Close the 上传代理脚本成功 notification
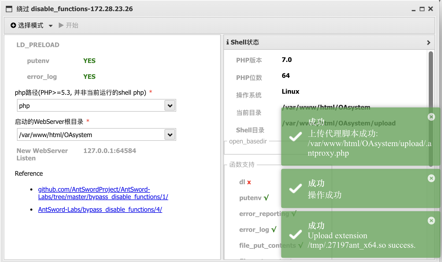Image resolution: width=442 pixels, height=262 pixels. pos(431,117)
